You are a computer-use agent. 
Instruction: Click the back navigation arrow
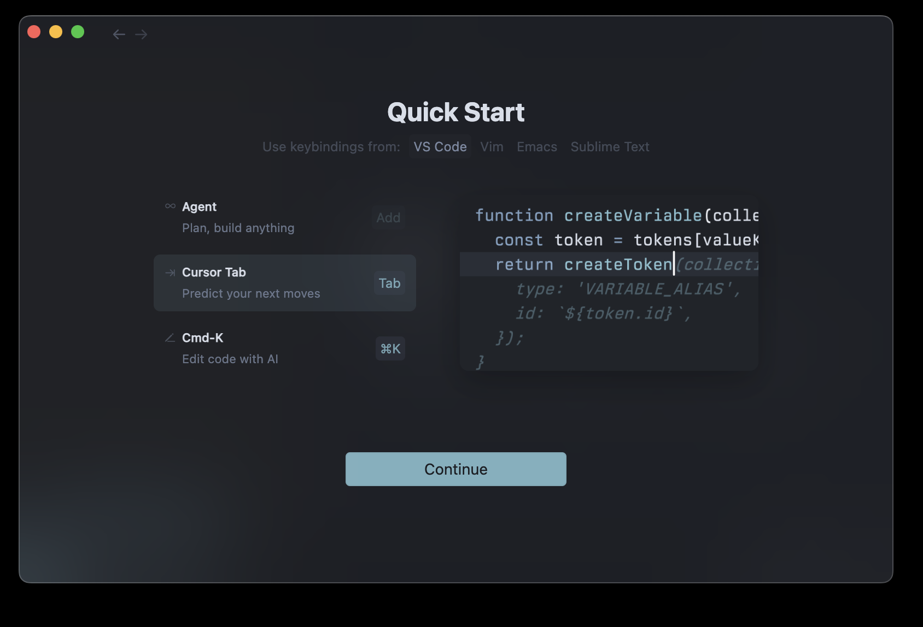coord(119,34)
